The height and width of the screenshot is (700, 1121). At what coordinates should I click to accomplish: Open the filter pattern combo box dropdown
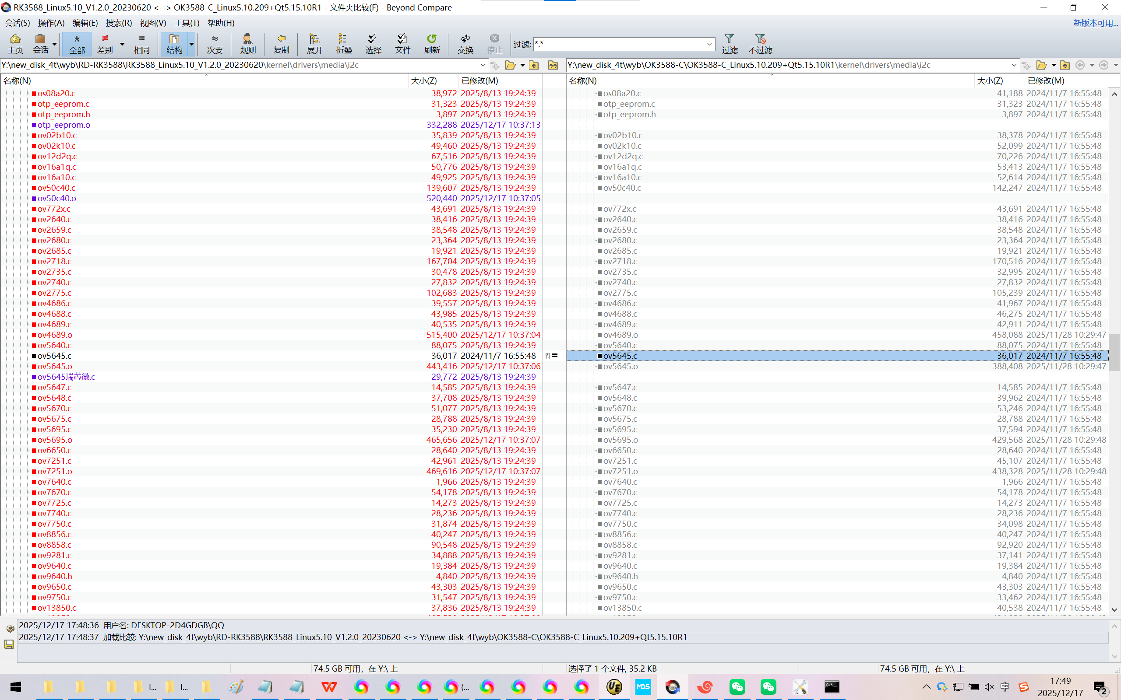click(x=709, y=45)
